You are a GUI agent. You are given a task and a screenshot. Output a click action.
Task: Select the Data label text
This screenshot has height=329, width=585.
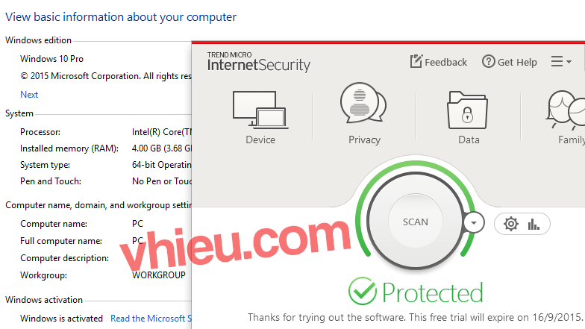click(x=469, y=140)
